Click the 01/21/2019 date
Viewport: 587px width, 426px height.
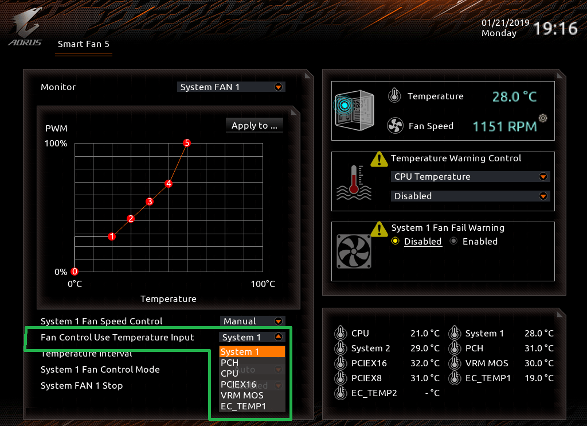point(506,22)
